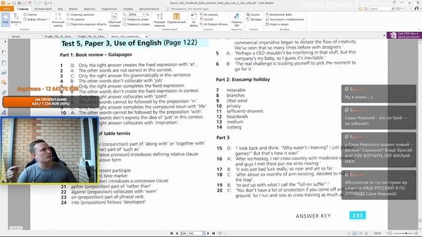Create PDF from scanner (Из сканера)
The image size is (422, 237).
209,14
